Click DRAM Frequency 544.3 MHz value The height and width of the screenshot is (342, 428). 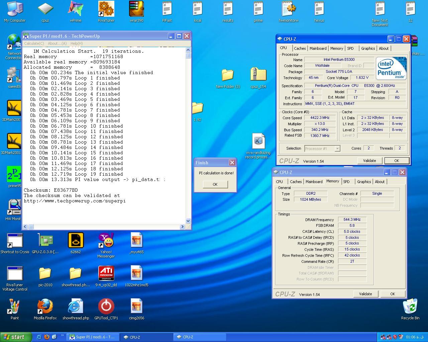352,219
